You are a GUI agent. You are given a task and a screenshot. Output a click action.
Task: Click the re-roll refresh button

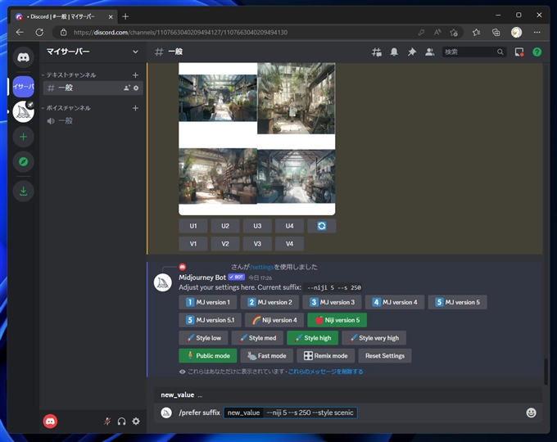pos(321,226)
